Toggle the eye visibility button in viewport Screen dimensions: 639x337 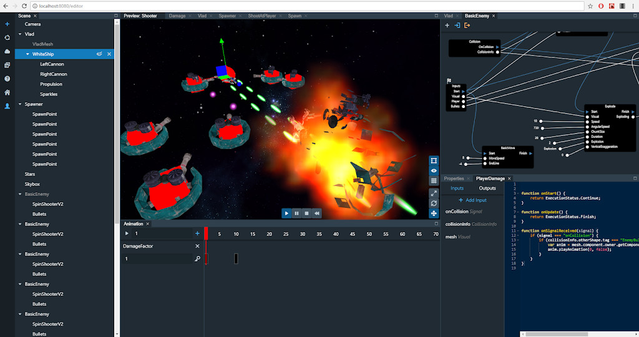pyautogui.click(x=433, y=170)
